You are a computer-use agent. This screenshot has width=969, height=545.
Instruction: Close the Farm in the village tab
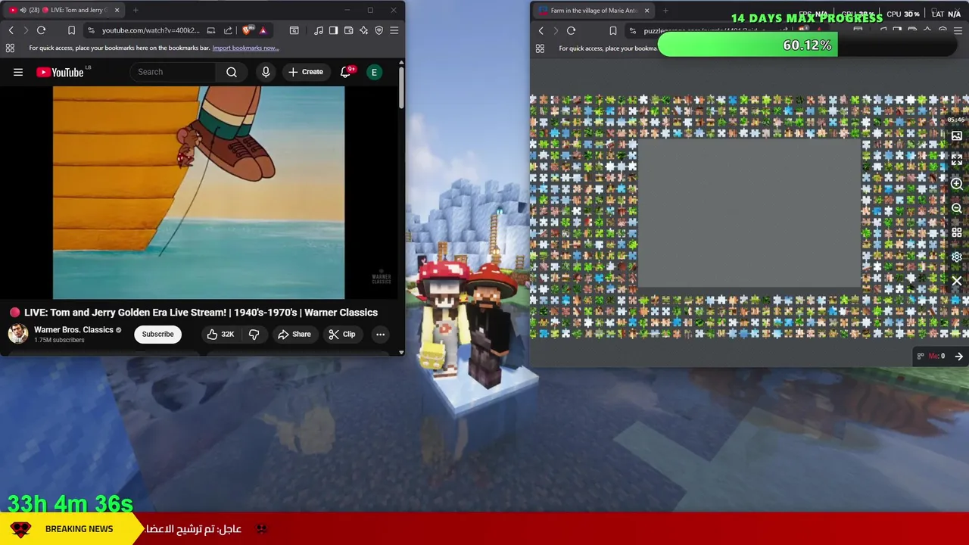click(647, 11)
